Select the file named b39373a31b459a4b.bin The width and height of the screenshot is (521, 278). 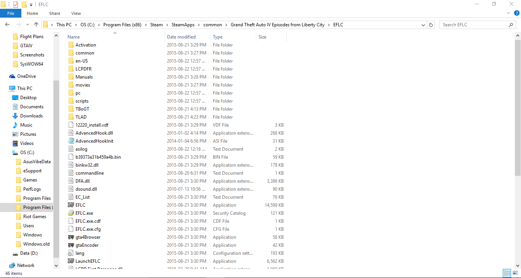(98, 157)
